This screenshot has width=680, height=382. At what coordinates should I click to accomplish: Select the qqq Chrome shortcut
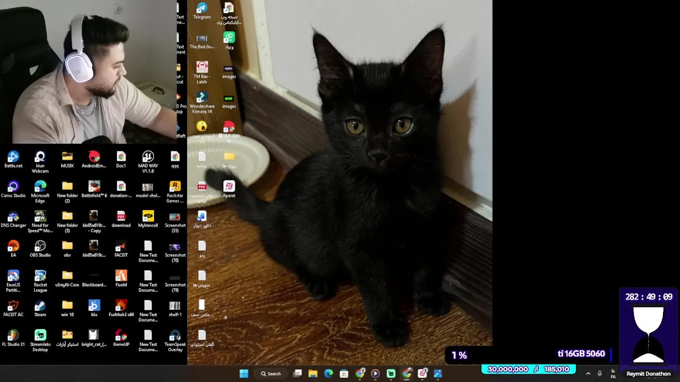[175, 159]
